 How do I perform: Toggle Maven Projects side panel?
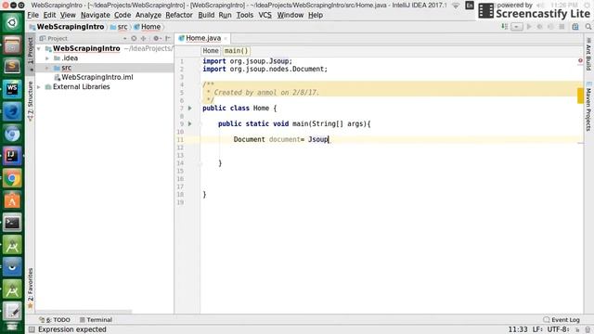coord(588,106)
